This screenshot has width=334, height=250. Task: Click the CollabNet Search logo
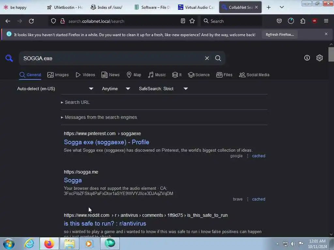(x=9, y=58)
